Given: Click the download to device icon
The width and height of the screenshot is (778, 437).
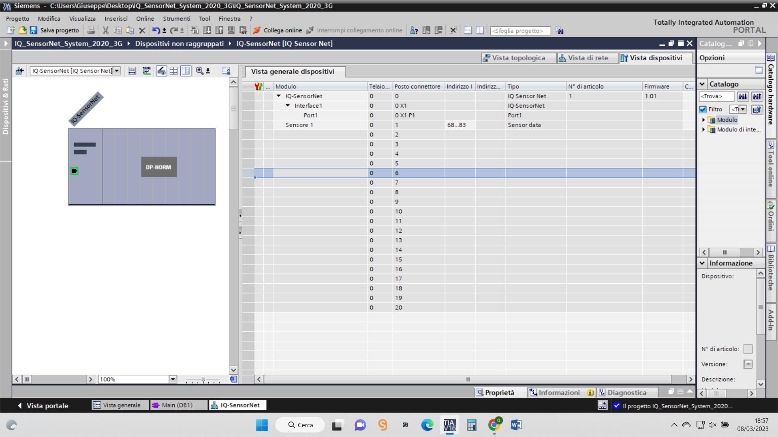Looking at the screenshot, I should click(207, 30).
